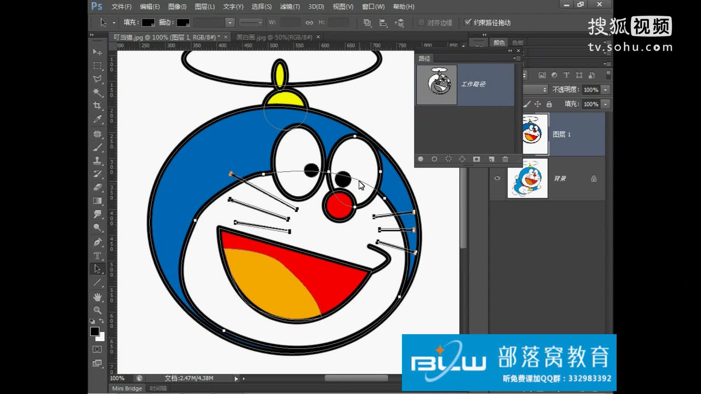Open the 窗口(W) menu
The height and width of the screenshot is (394, 701).
pyautogui.click(x=373, y=7)
